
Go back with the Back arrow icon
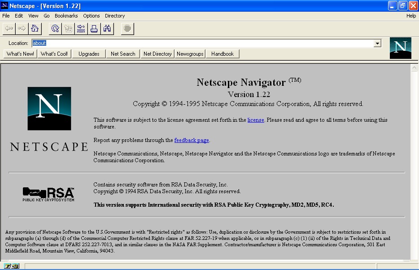(9, 29)
